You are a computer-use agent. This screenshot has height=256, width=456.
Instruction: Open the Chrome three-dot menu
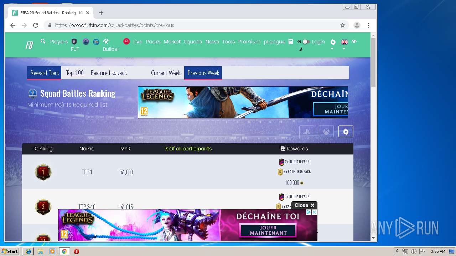[x=368, y=25]
